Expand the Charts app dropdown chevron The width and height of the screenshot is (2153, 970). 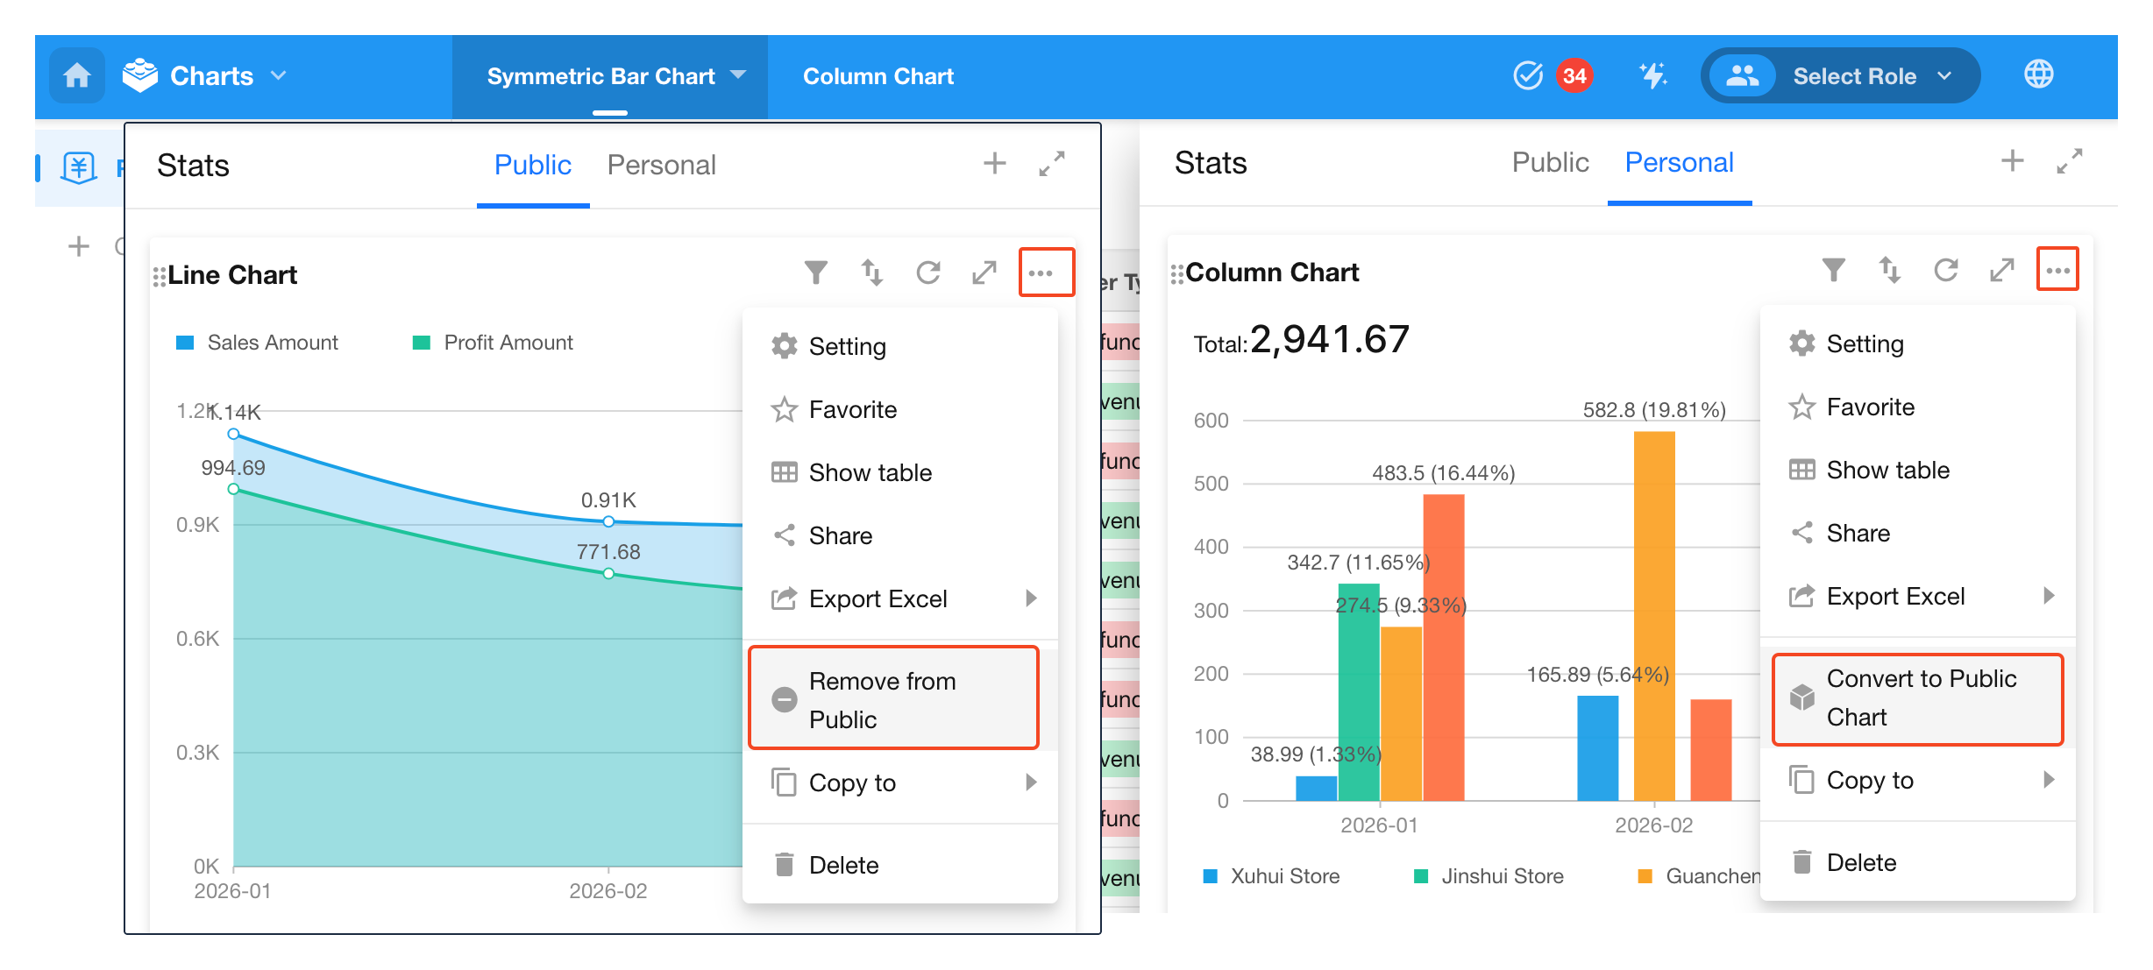(279, 76)
